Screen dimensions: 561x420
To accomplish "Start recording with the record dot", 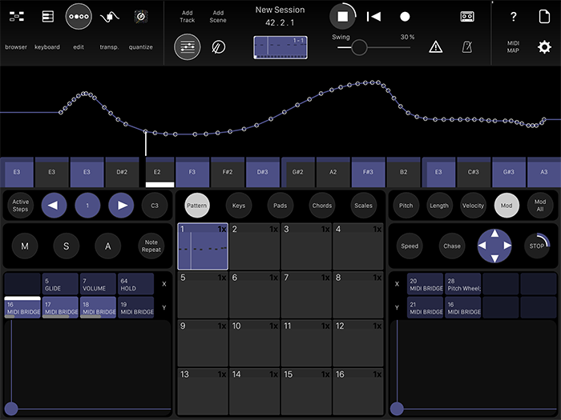I will [x=405, y=17].
